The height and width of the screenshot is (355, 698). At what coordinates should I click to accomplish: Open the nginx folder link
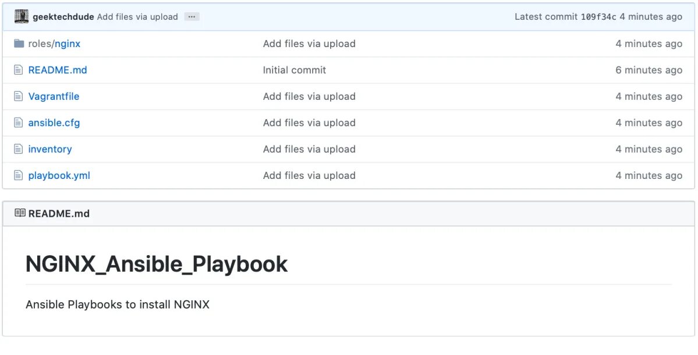(68, 44)
